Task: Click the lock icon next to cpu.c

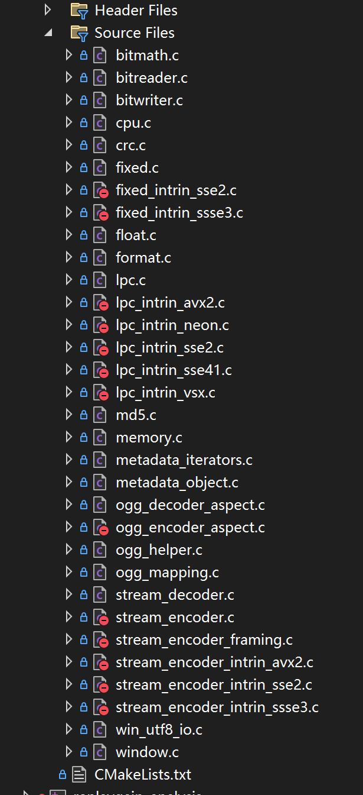Action: [83, 122]
